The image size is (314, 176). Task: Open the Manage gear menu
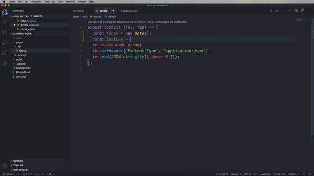pos(4,166)
